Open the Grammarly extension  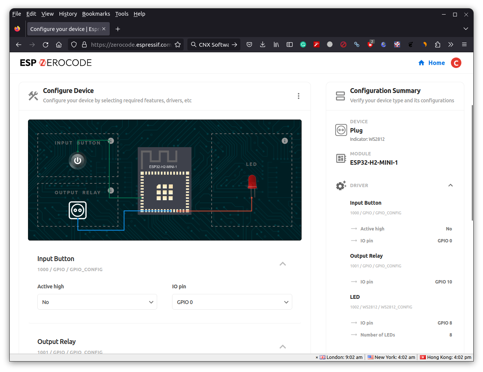[303, 44]
